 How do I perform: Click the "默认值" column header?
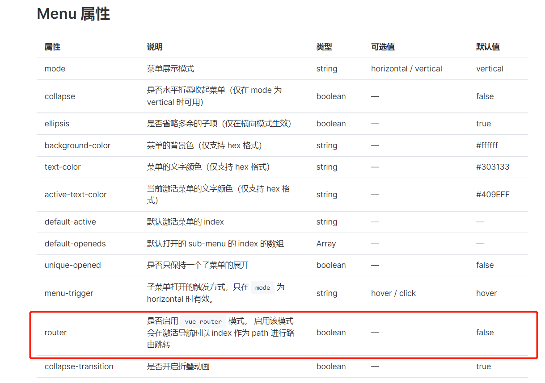click(488, 47)
